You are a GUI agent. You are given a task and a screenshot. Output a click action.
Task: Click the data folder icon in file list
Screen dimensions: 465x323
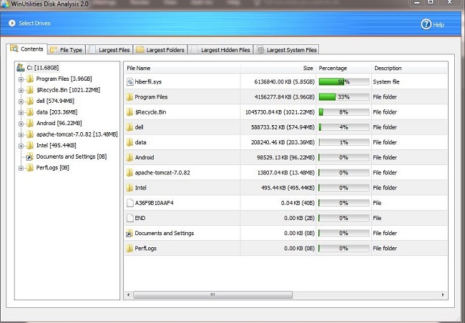(x=129, y=142)
